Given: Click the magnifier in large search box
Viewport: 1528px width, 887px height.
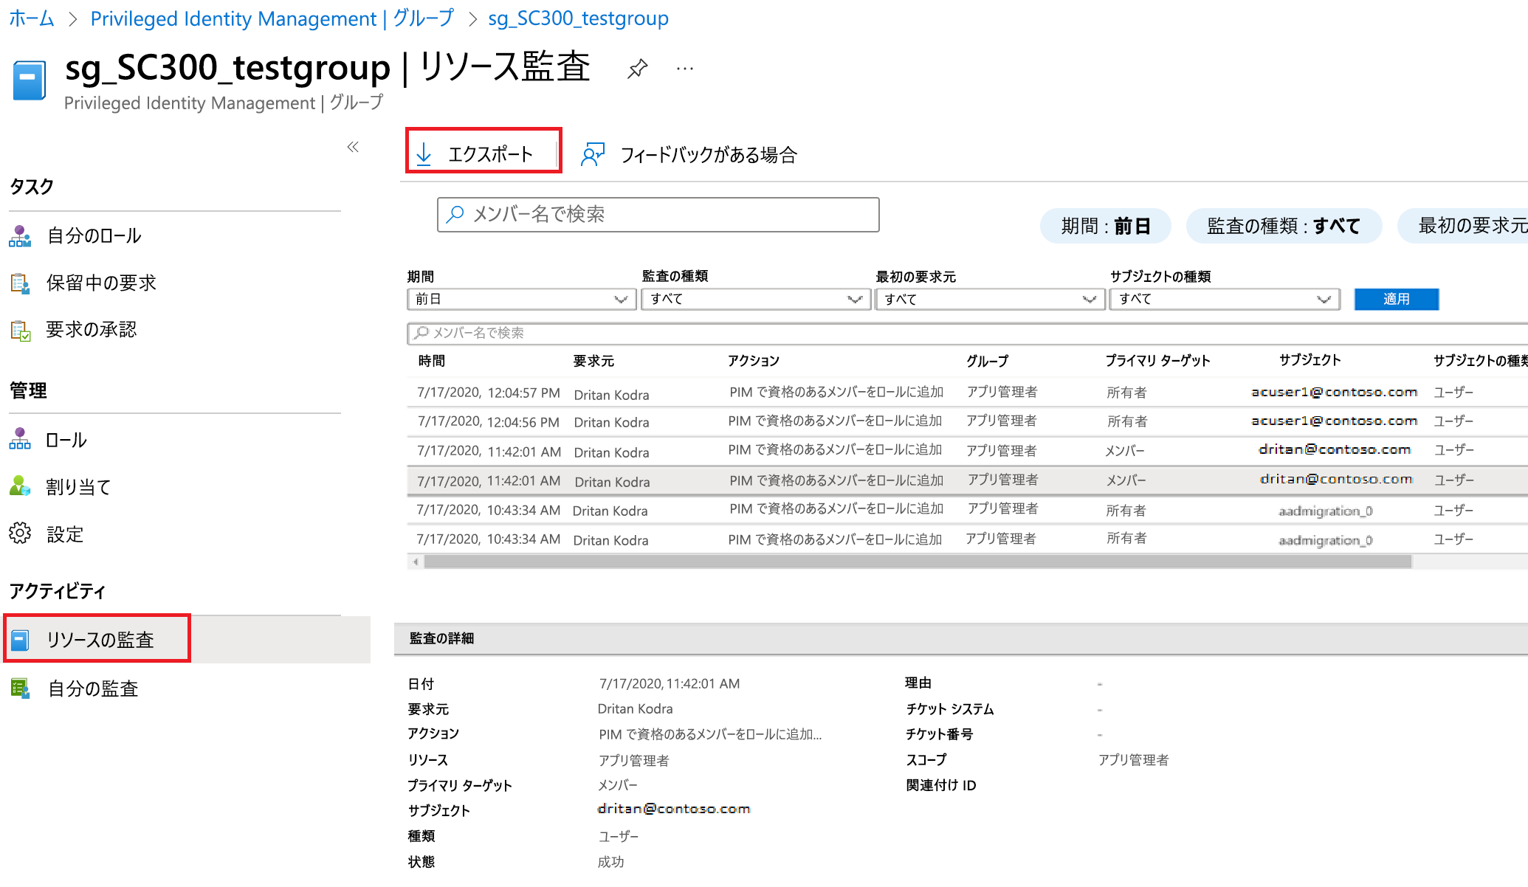Looking at the screenshot, I should 455,214.
